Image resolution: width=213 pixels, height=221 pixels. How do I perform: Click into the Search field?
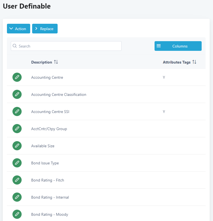pos(69,46)
